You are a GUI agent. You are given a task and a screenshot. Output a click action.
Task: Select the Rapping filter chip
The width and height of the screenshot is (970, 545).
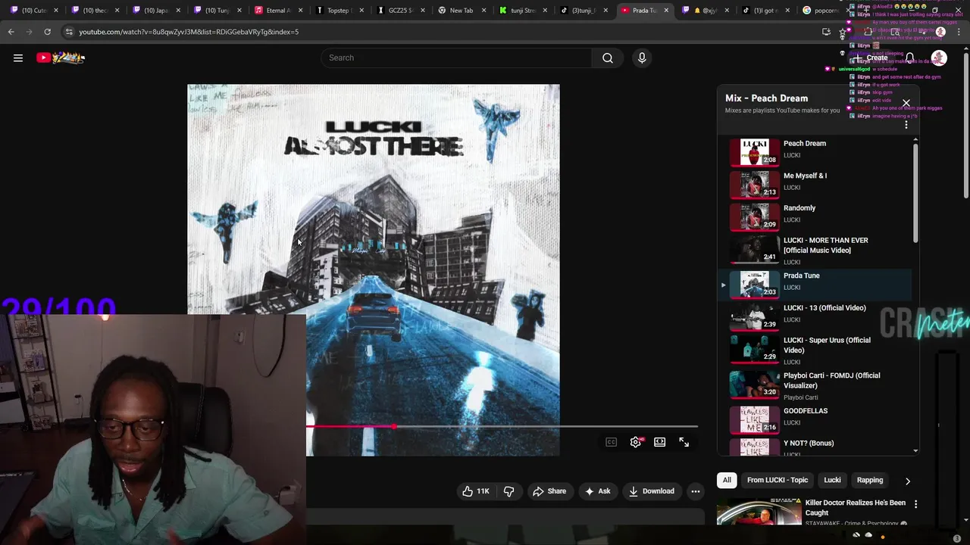coord(870,480)
